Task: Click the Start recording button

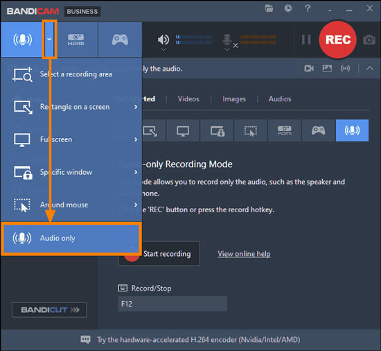Action: pyautogui.click(x=159, y=254)
